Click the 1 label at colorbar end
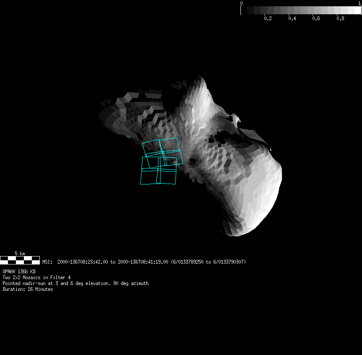362x355 pixels. [359, 3]
